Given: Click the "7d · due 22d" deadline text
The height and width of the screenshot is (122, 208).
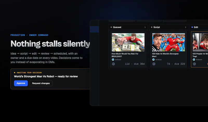Looking at the screenshot, I should click(176, 64).
